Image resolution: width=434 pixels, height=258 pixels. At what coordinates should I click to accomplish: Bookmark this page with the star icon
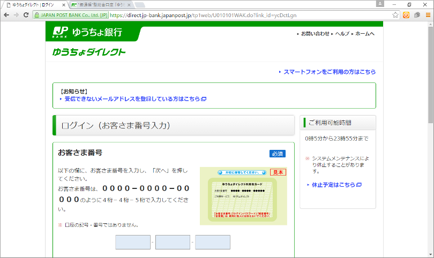pos(395,15)
